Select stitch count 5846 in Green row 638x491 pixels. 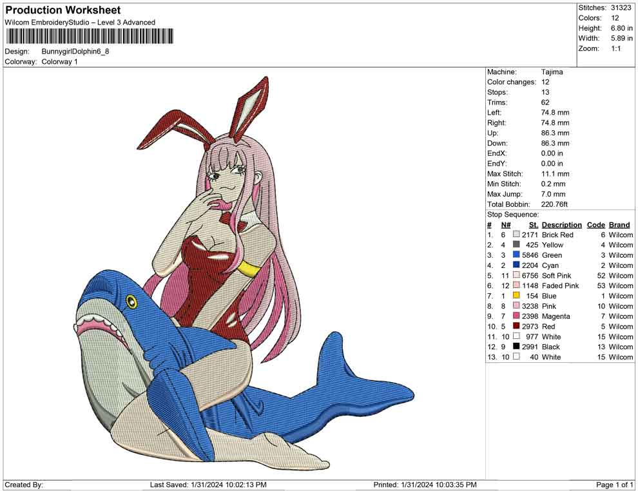point(530,255)
